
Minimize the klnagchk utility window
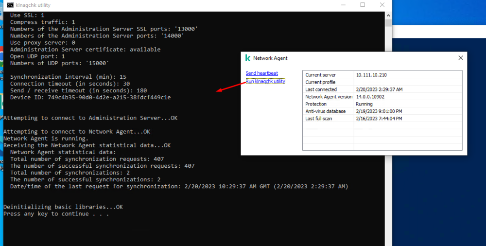coord(343,5)
